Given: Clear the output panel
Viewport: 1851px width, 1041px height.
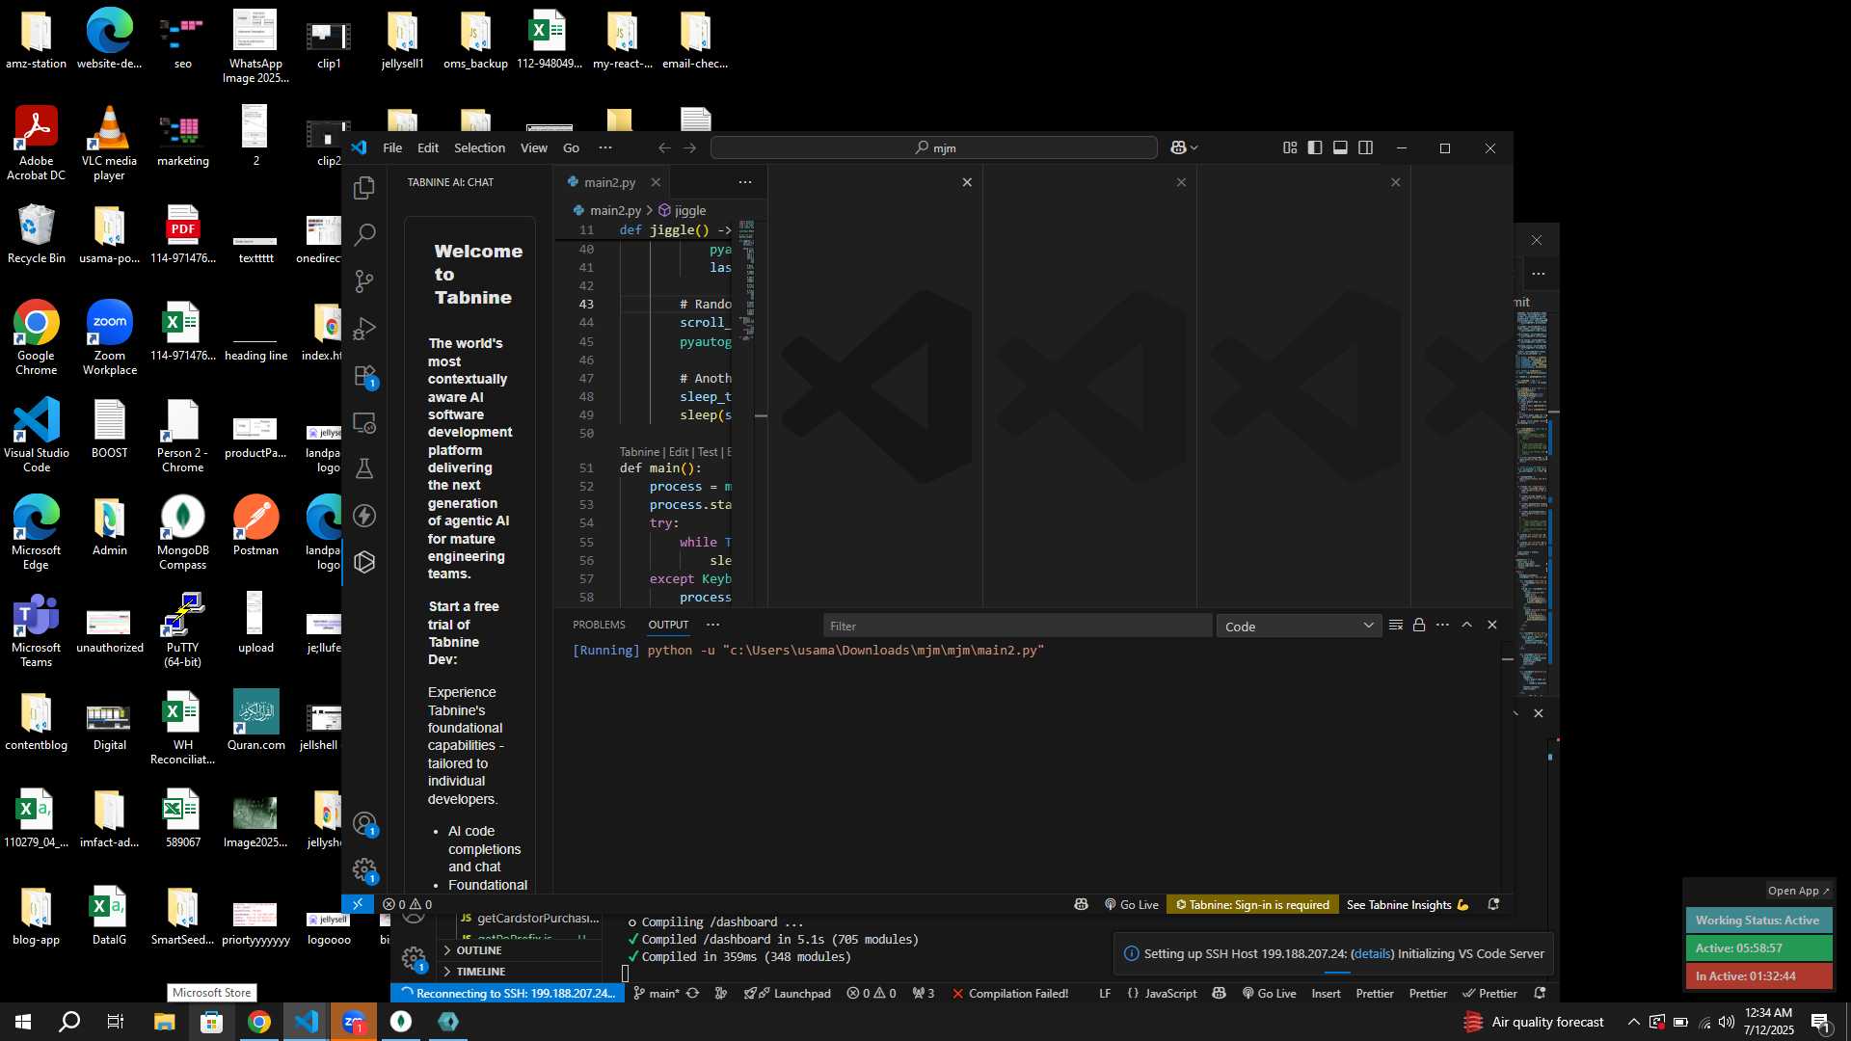Looking at the screenshot, I should pos(1395,626).
